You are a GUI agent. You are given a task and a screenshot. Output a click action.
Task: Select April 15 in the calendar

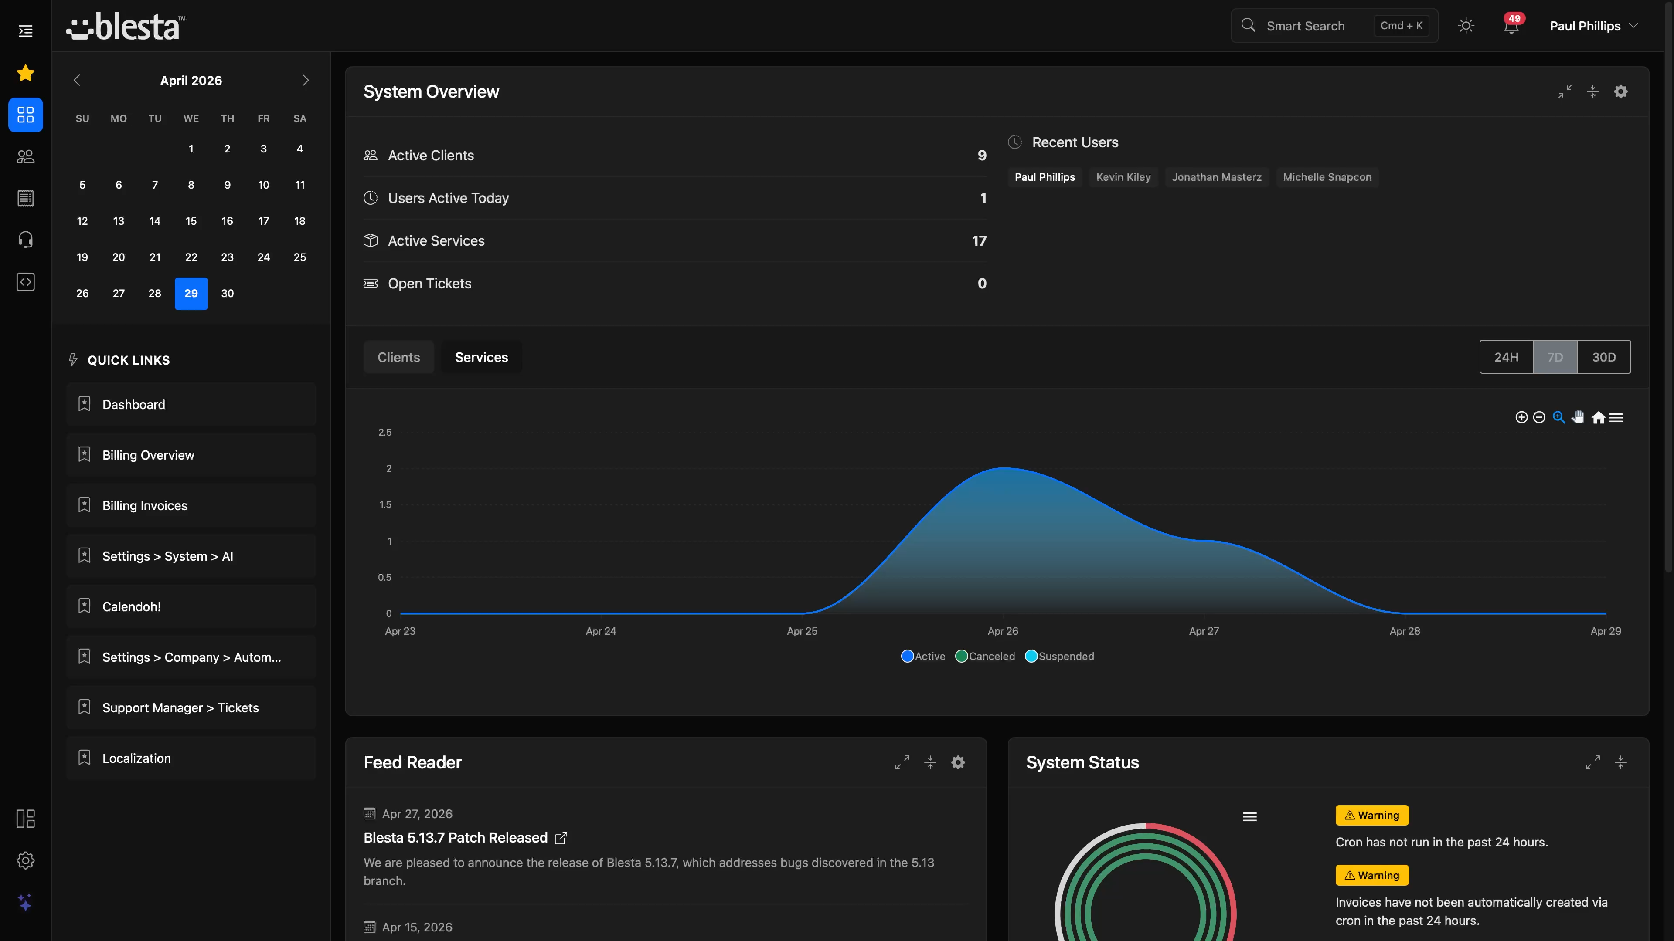191,221
